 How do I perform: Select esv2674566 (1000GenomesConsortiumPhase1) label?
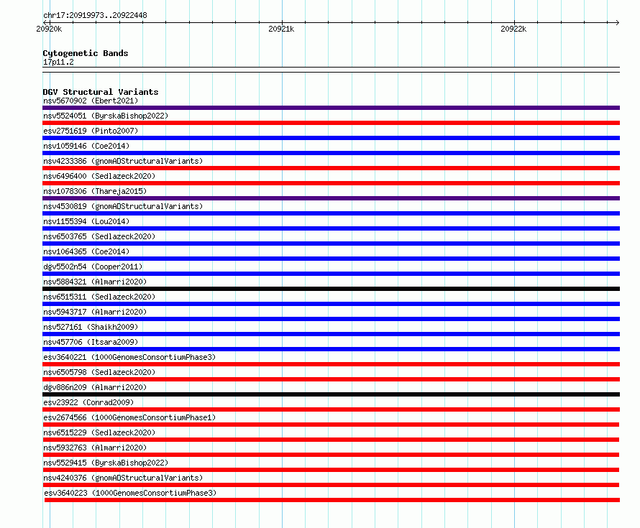pyautogui.click(x=129, y=417)
